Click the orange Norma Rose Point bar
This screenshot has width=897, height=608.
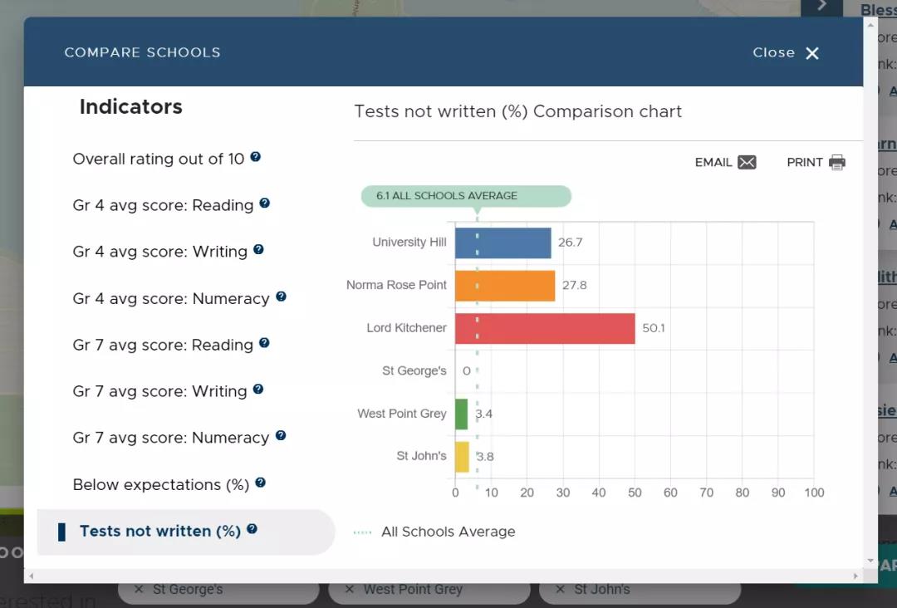[505, 286]
